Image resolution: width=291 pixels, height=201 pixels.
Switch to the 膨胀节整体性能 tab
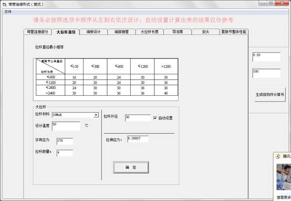click(x=234, y=32)
